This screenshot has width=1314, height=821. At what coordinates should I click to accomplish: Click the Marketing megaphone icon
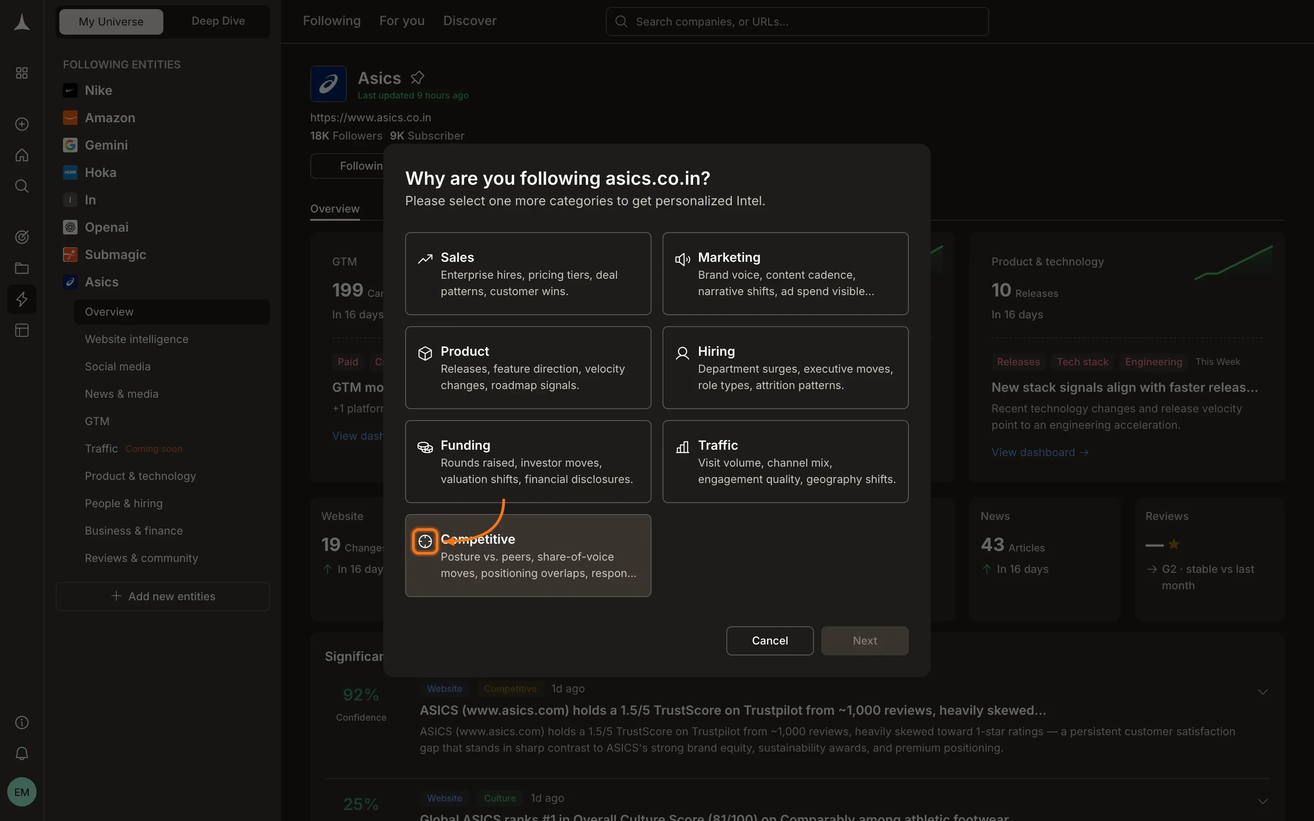pyautogui.click(x=682, y=259)
